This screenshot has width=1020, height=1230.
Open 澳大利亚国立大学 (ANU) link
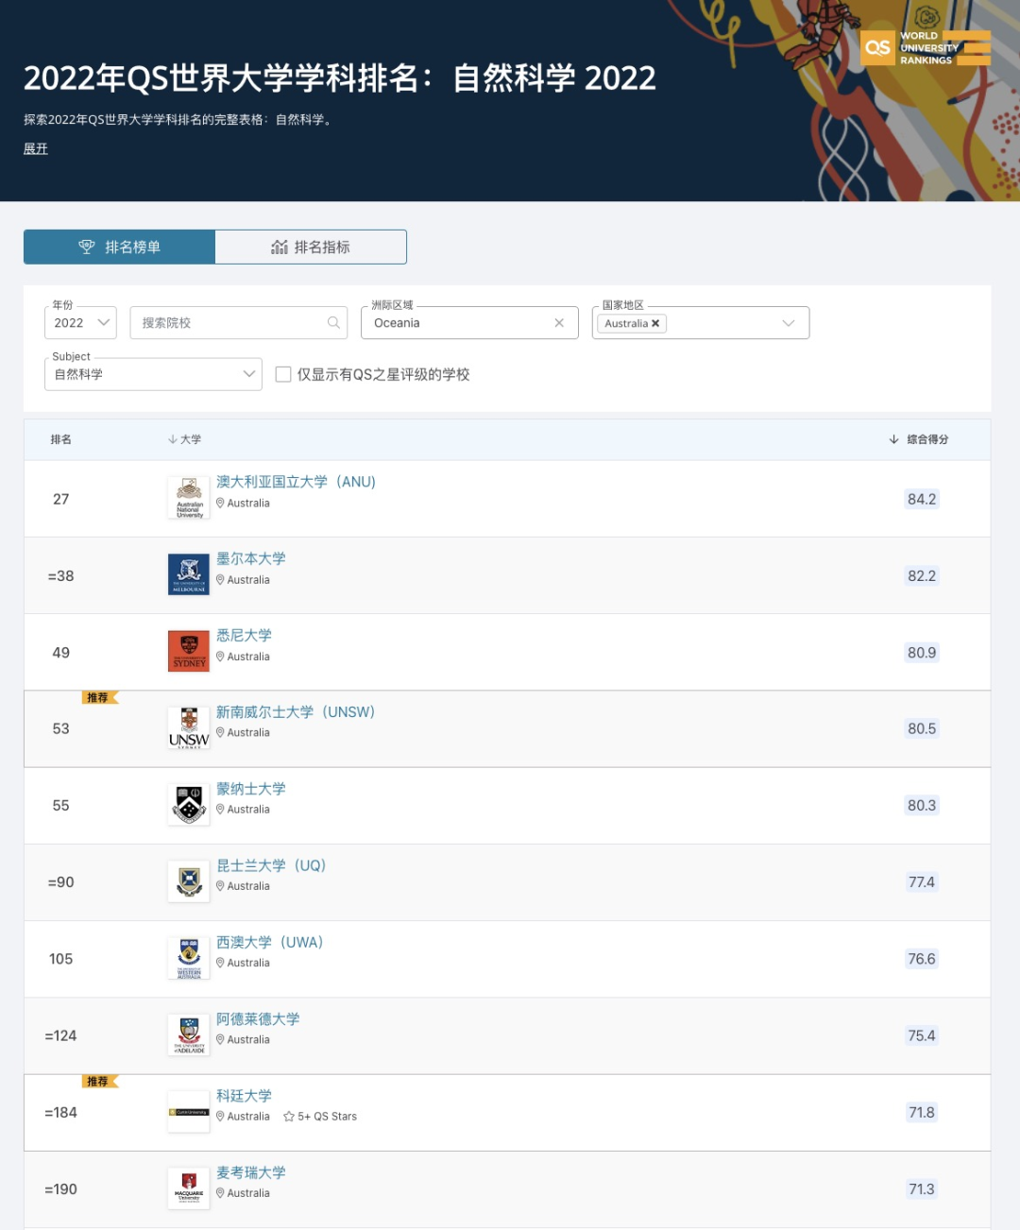point(296,482)
